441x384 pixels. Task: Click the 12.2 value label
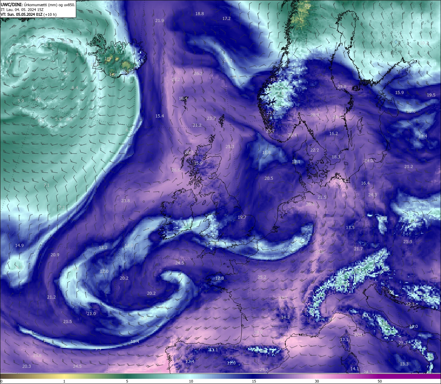click(103, 248)
